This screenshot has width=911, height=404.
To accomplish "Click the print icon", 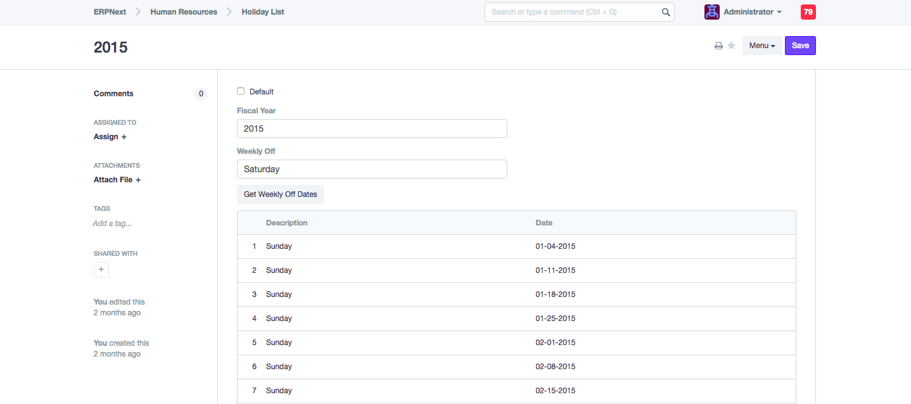I will (x=718, y=46).
